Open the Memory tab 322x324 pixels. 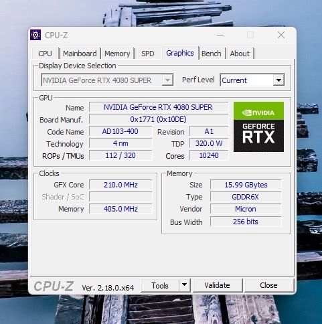pyautogui.click(x=117, y=54)
